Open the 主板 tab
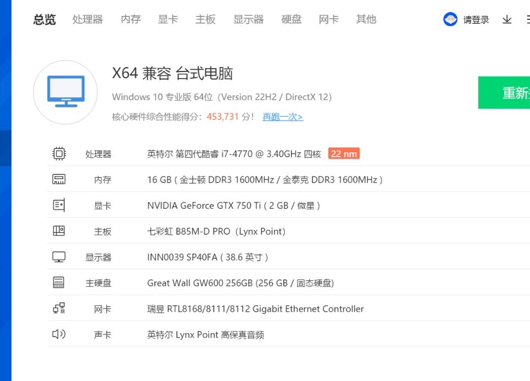Image resolution: width=530 pixels, height=381 pixels. pos(205,19)
